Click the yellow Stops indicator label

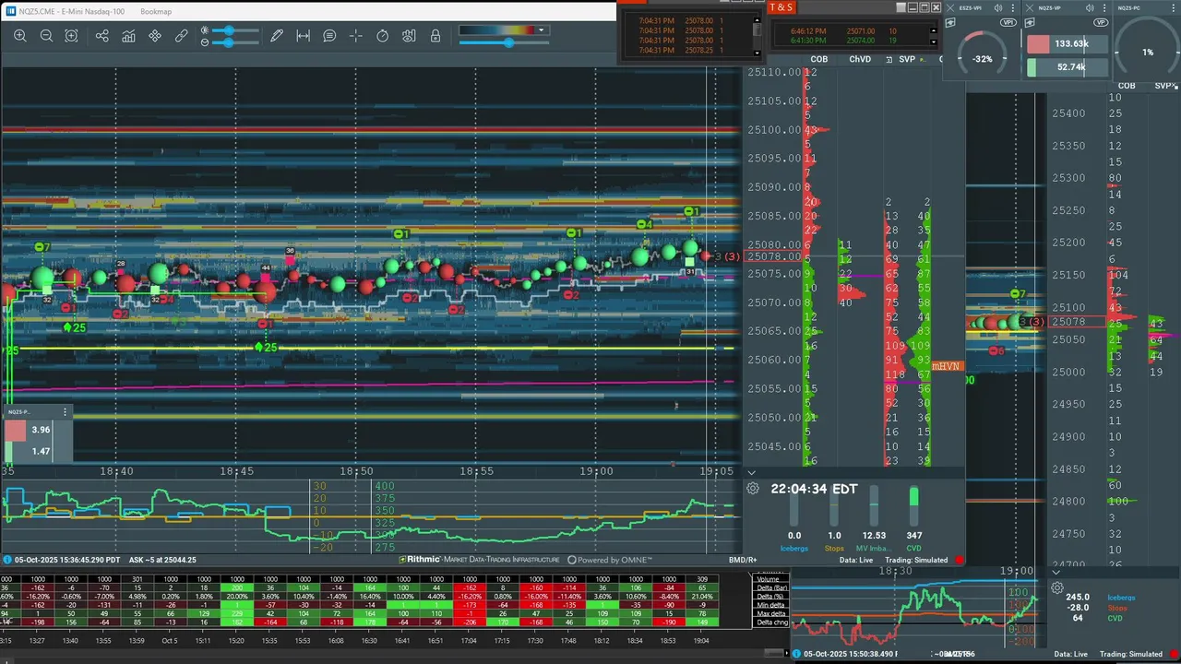[x=834, y=549]
